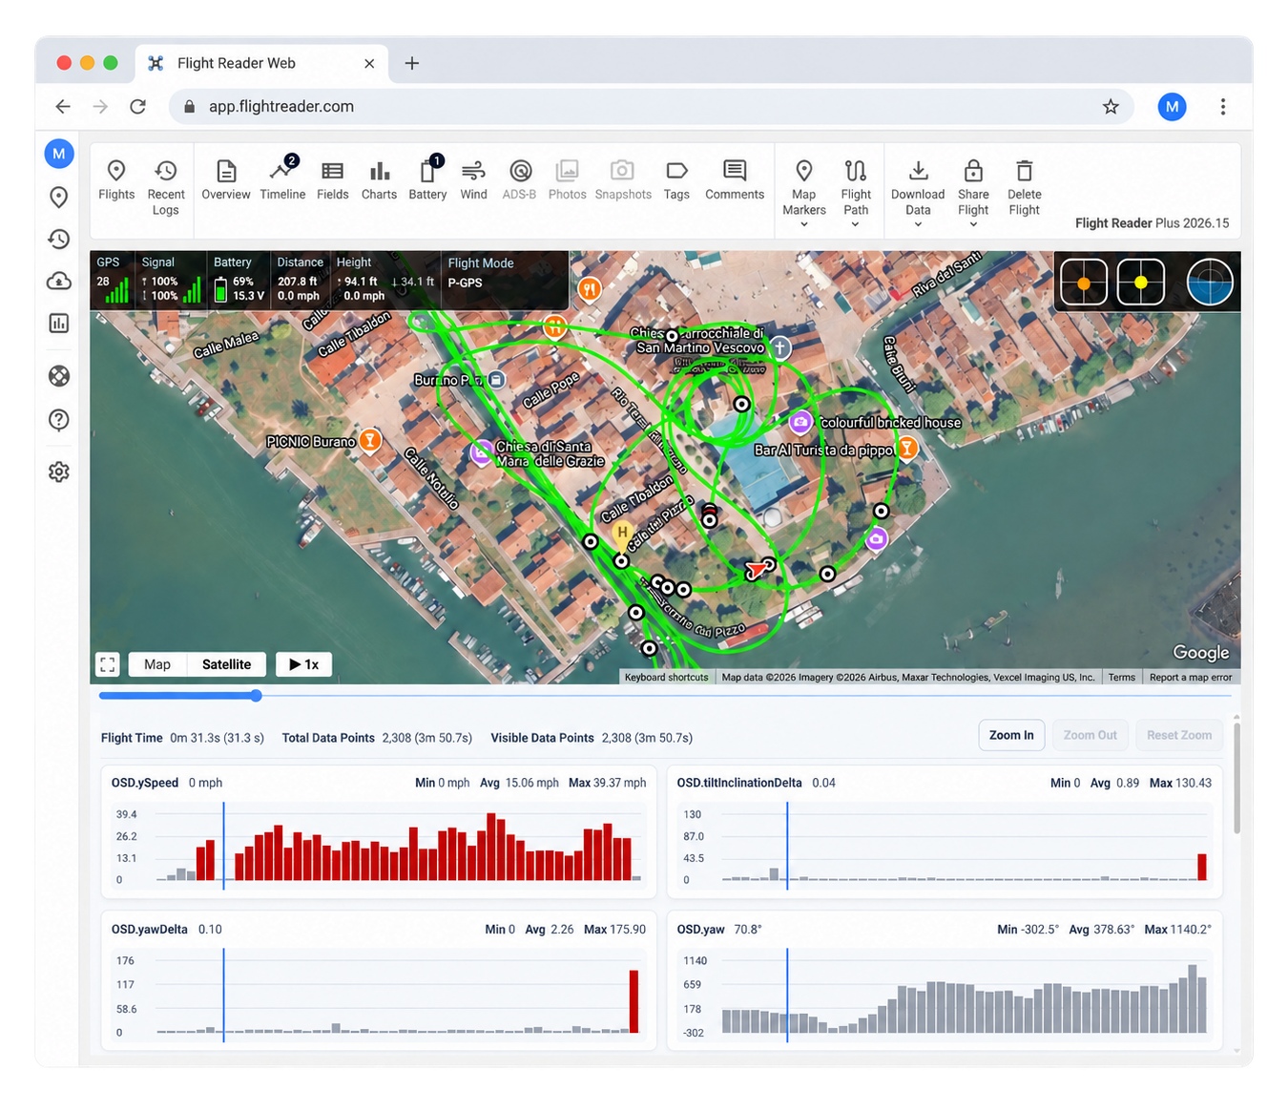Screen dimensions: 1288x1112
Task: Open Recent Logs
Action: [x=166, y=188]
